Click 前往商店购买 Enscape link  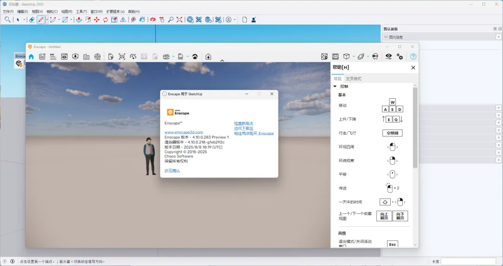click(x=254, y=134)
